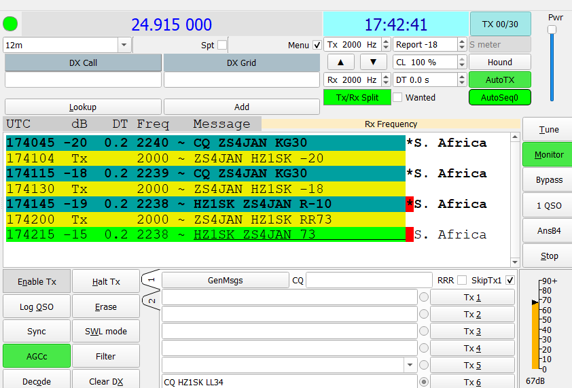Uncheck the Menu checkbox
Screen dimensions: 572x388
click(317, 45)
